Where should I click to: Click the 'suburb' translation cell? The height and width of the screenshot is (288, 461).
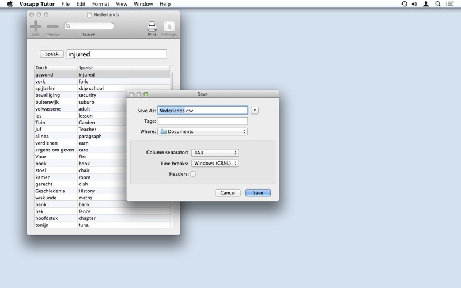coord(102,102)
